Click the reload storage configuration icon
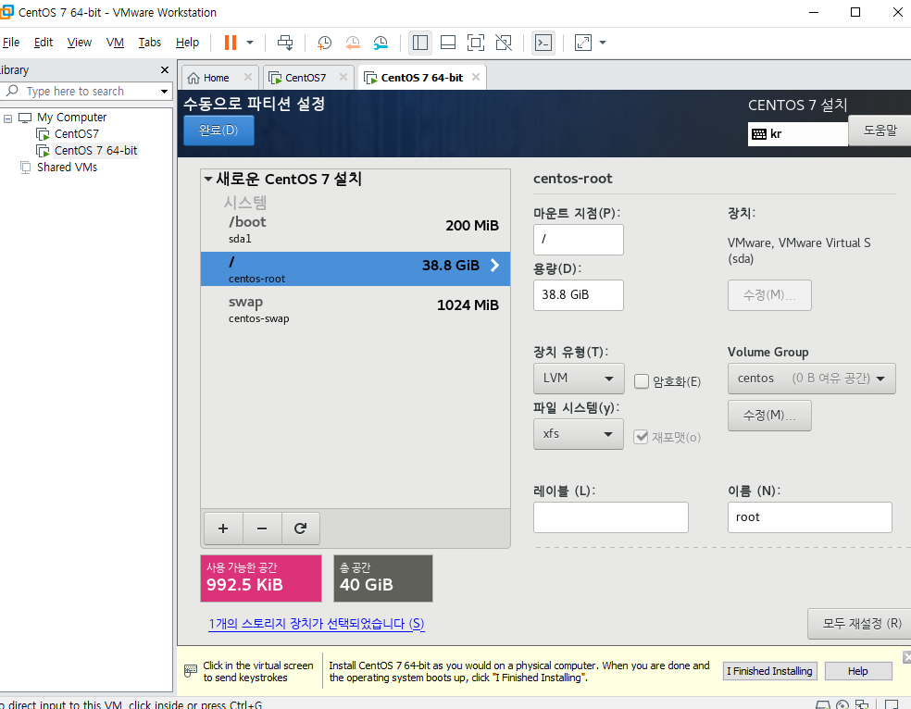Image resolution: width=911 pixels, height=709 pixels. [x=300, y=529]
